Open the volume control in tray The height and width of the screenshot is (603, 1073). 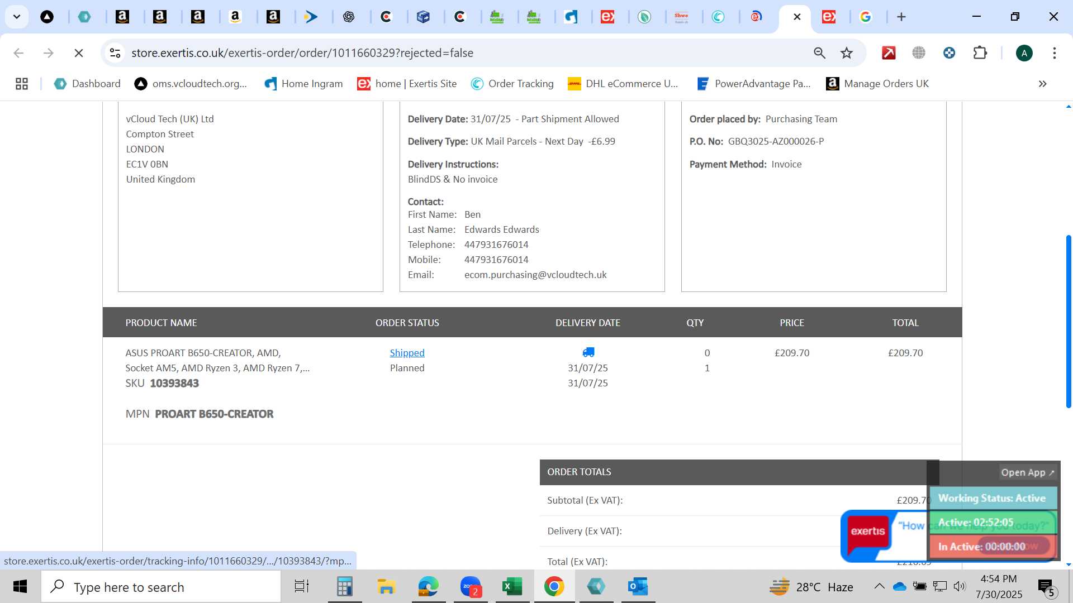click(x=960, y=586)
